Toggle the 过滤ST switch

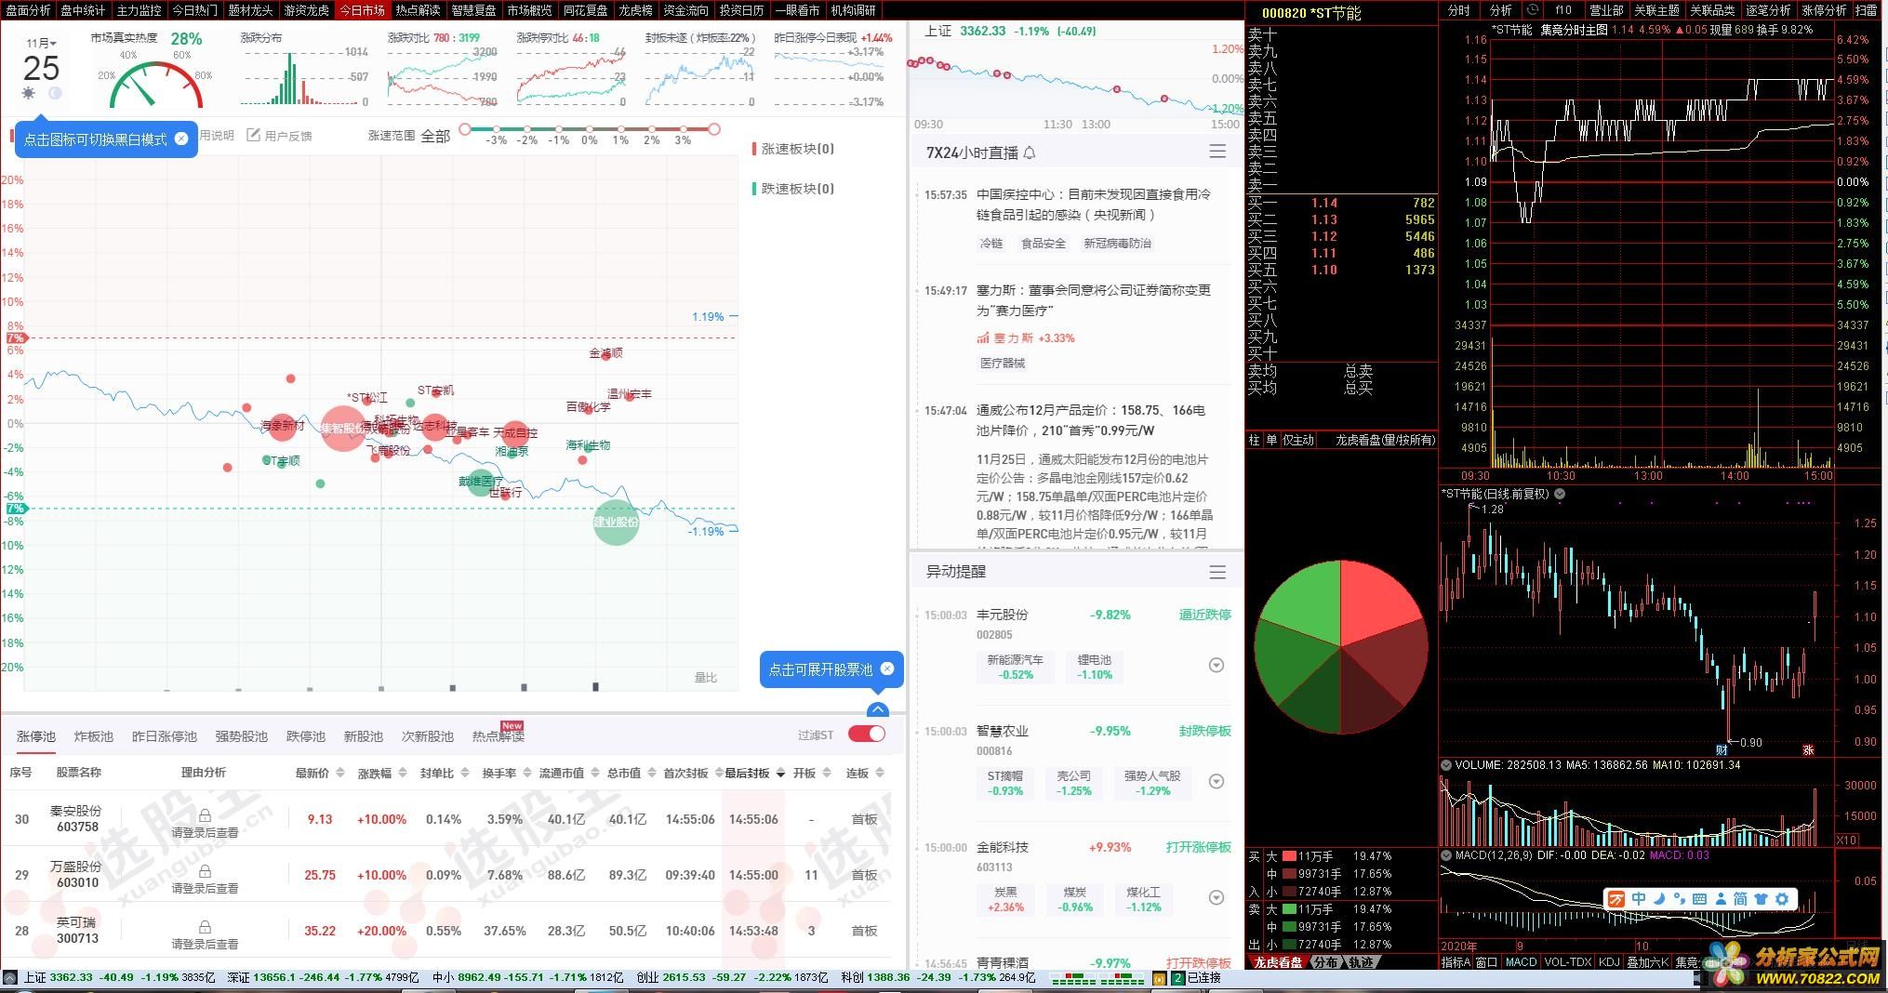point(867,735)
